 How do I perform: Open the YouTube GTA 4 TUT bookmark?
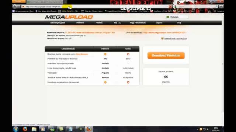[161, 11]
